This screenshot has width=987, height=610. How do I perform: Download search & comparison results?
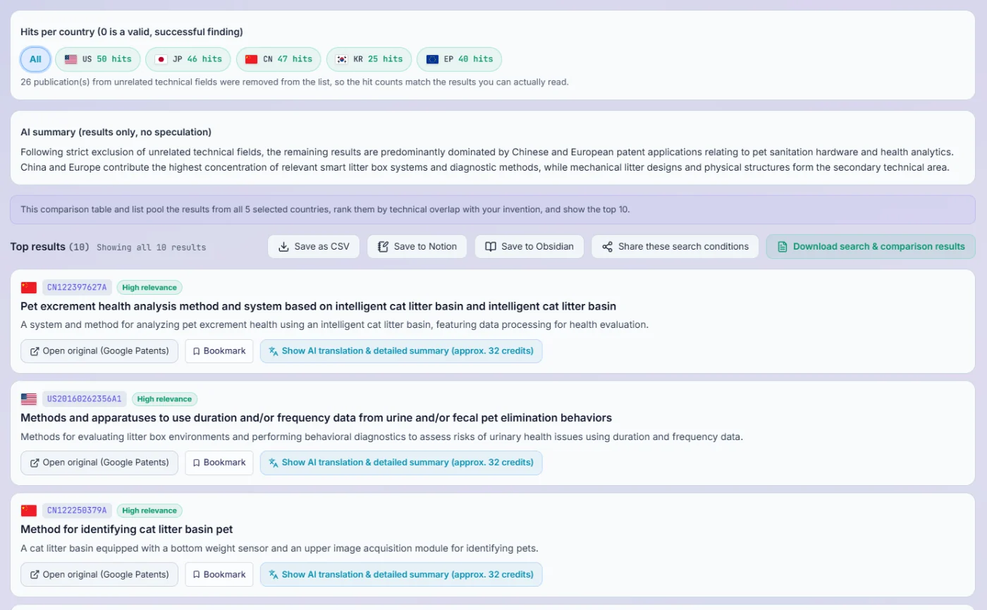coord(871,247)
